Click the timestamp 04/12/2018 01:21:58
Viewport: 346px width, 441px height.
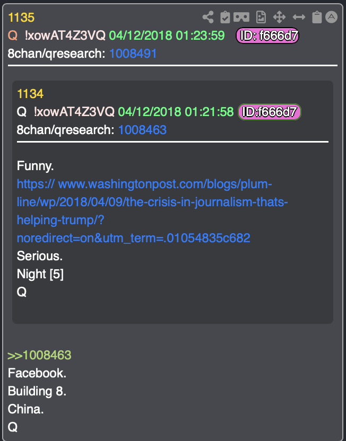point(176,112)
